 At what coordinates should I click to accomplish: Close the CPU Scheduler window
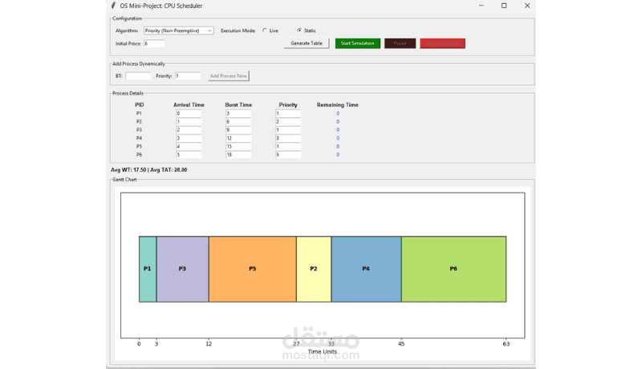pyautogui.click(x=527, y=6)
